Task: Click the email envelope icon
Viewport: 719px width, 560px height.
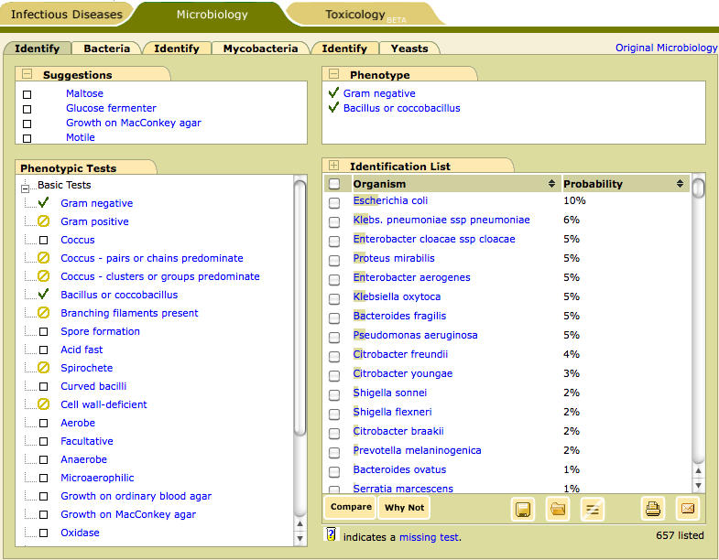Action: tap(687, 508)
